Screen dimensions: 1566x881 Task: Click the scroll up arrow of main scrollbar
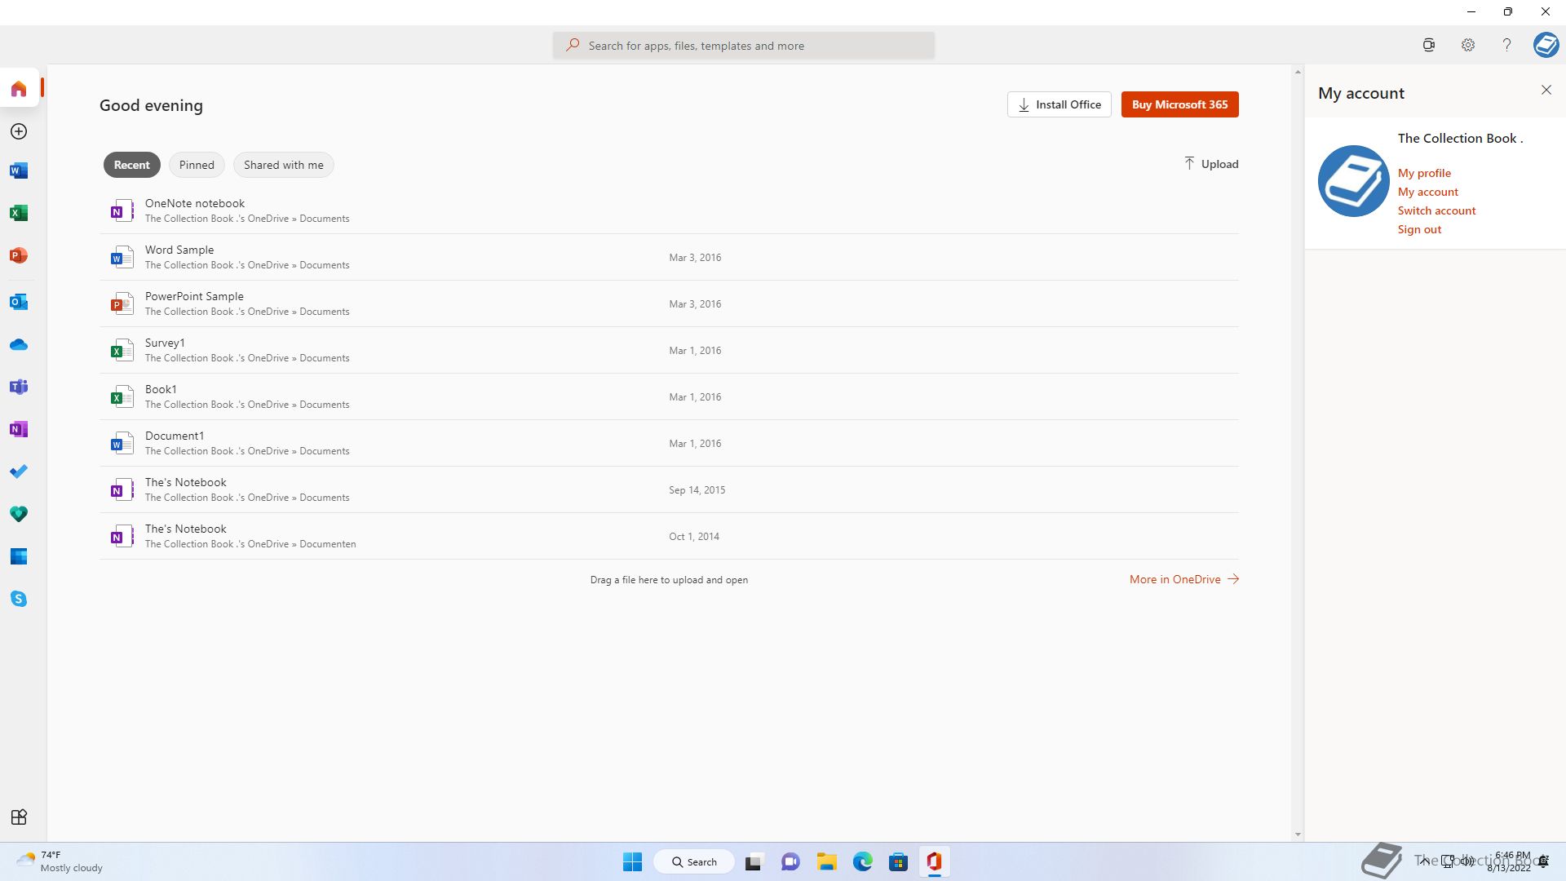1298,73
